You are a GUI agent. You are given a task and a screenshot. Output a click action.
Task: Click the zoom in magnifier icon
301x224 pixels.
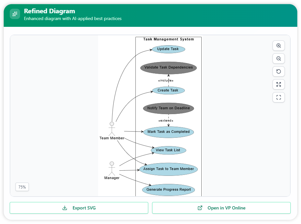click(x=278, y=46)
